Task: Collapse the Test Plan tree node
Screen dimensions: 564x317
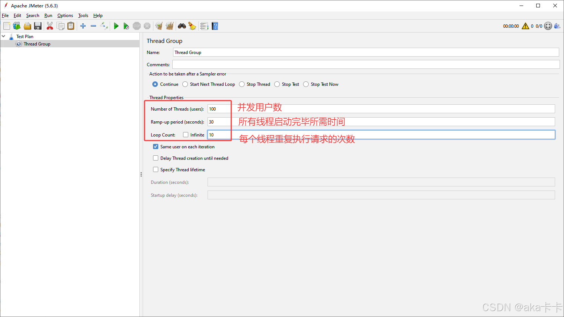Action: coord(3,36)
